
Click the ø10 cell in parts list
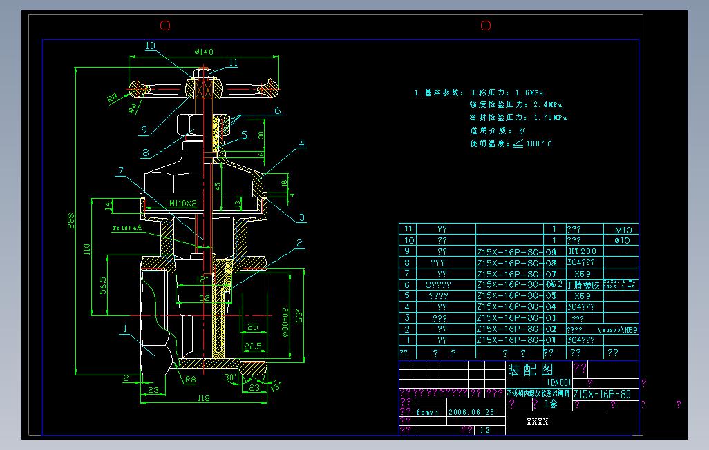tap(622, 241)
